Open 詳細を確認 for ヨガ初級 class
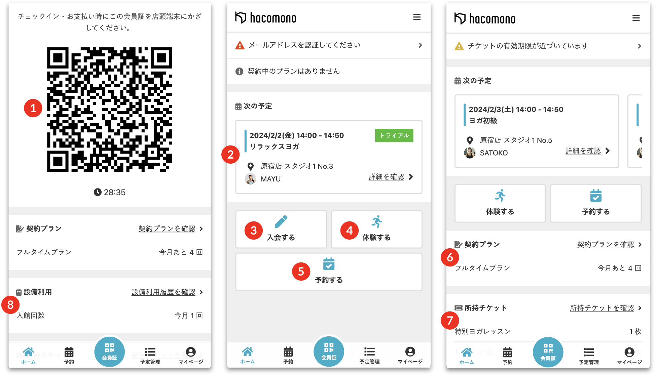654x375 pixels. [583, 151]
